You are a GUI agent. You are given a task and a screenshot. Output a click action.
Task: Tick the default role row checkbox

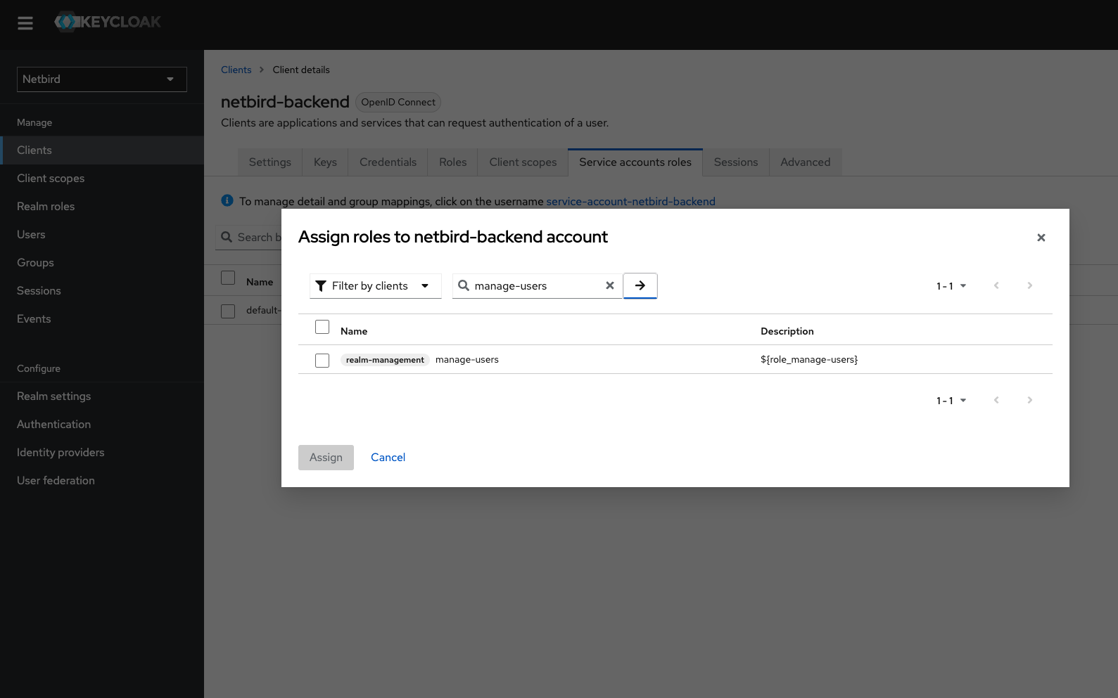pyautogui.click(x=228, y=311)
